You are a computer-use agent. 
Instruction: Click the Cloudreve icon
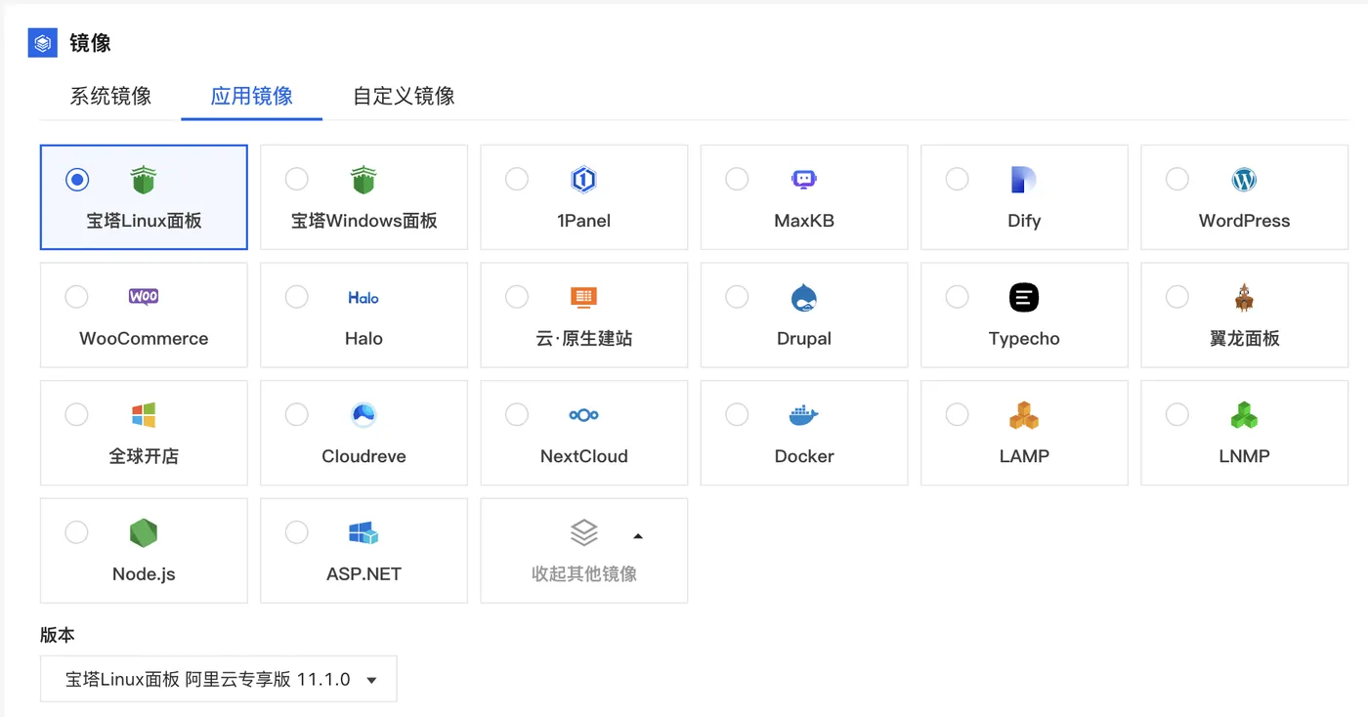[363, 414]
